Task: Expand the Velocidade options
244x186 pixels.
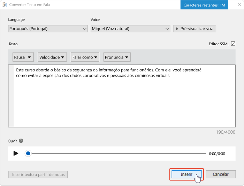Action: point(52,57)
